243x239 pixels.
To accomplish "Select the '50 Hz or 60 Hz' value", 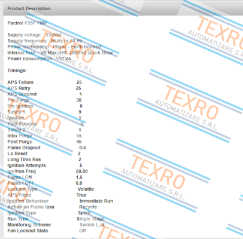I will pos(66,41).
